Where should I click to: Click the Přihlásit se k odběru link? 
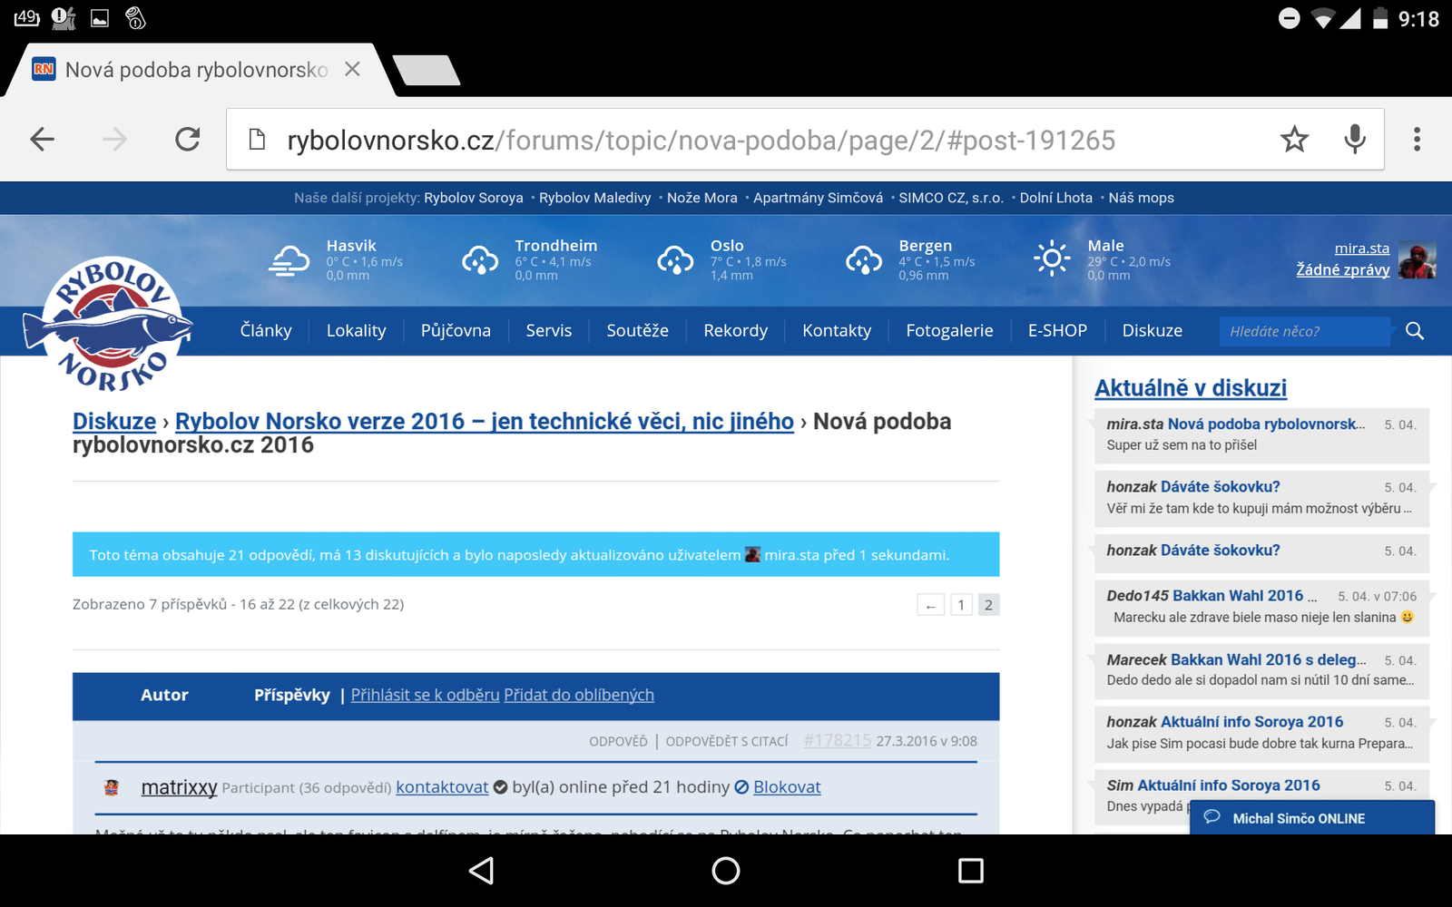coord(425,695)
